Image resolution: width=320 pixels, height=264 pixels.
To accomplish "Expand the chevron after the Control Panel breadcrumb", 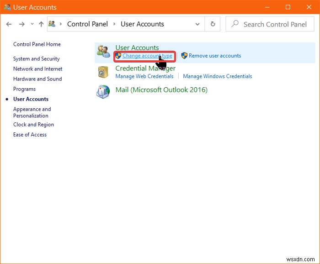I will (x=114, y=24).
